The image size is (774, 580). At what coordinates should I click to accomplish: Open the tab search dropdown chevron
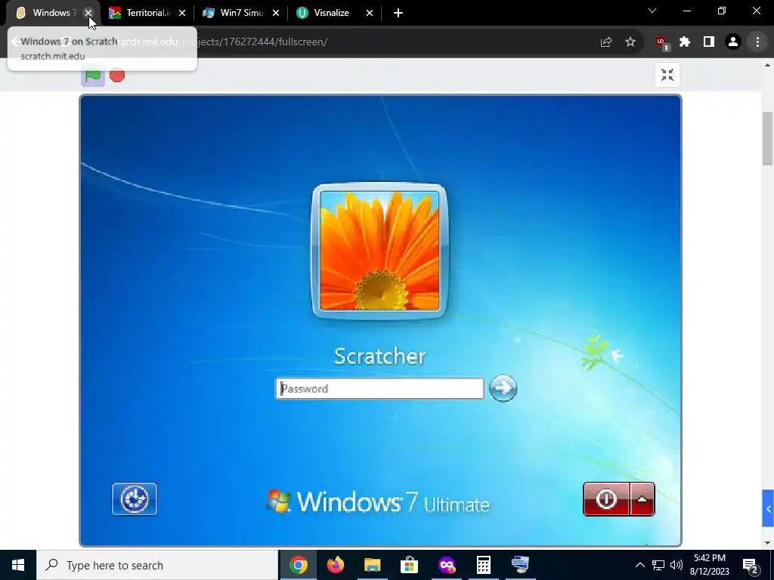pos(652,11)
